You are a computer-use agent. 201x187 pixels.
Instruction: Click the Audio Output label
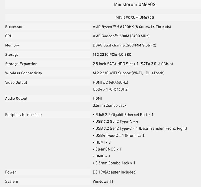[16, 98]
